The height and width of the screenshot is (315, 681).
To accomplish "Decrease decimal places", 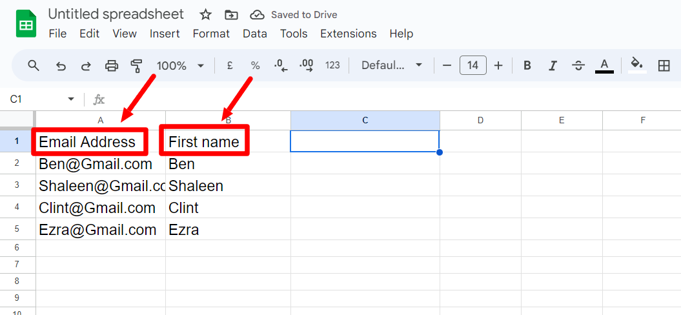I will [281, 66].
